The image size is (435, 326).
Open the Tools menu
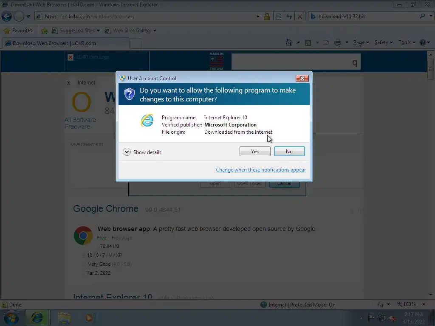(x=407, y=43)
